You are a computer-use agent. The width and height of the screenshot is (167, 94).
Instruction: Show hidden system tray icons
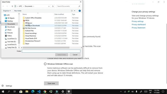[x=121, y=92]
